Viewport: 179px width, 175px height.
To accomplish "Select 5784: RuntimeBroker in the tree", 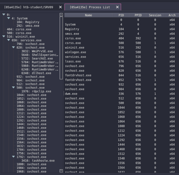I will [40, 62].
